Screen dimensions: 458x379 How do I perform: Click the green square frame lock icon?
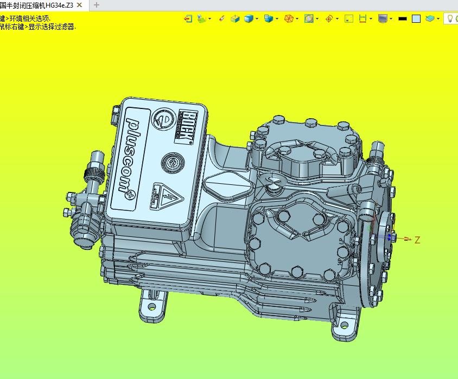pyautogui.click(x=349, y=19)
